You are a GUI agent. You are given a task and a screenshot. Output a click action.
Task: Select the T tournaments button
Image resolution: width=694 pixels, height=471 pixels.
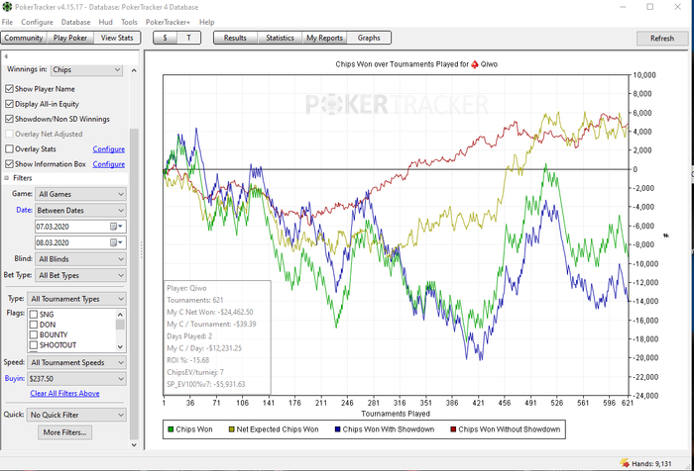pos(188,38)
